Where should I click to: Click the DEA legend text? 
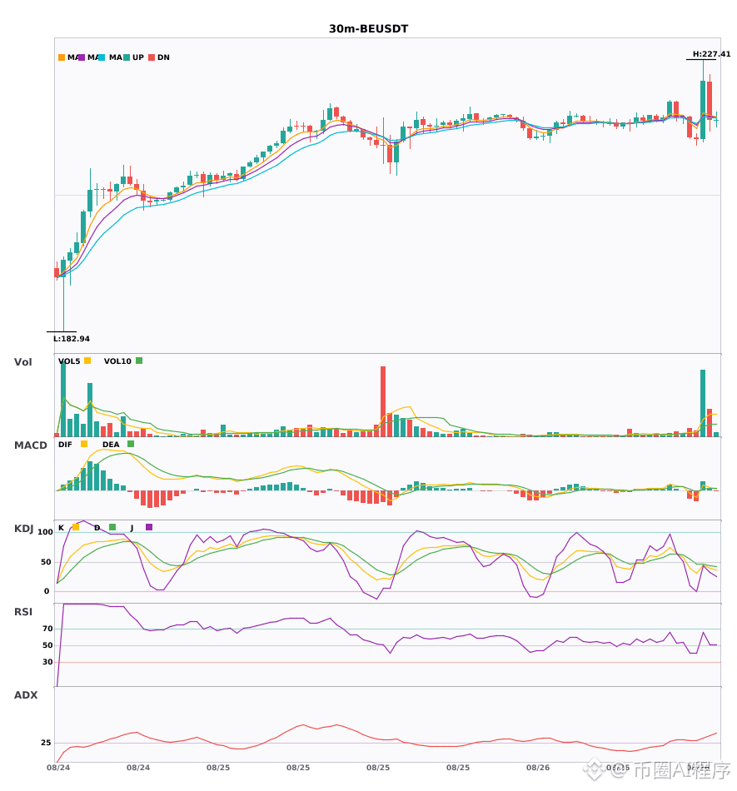(111, 445)
